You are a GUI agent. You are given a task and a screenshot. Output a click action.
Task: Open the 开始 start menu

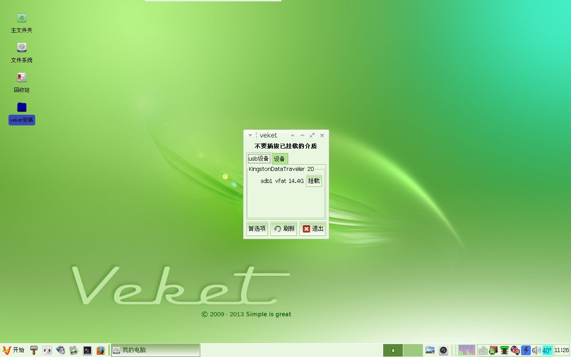coord(13,350)
